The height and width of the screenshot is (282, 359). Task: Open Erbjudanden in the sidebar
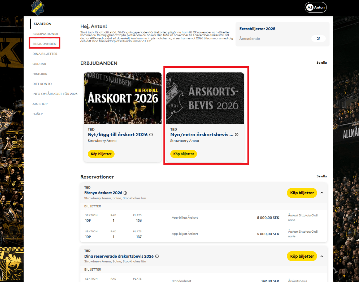coord(44,44)
